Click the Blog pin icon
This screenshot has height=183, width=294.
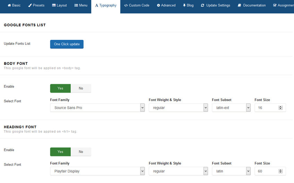coord(184,6)
